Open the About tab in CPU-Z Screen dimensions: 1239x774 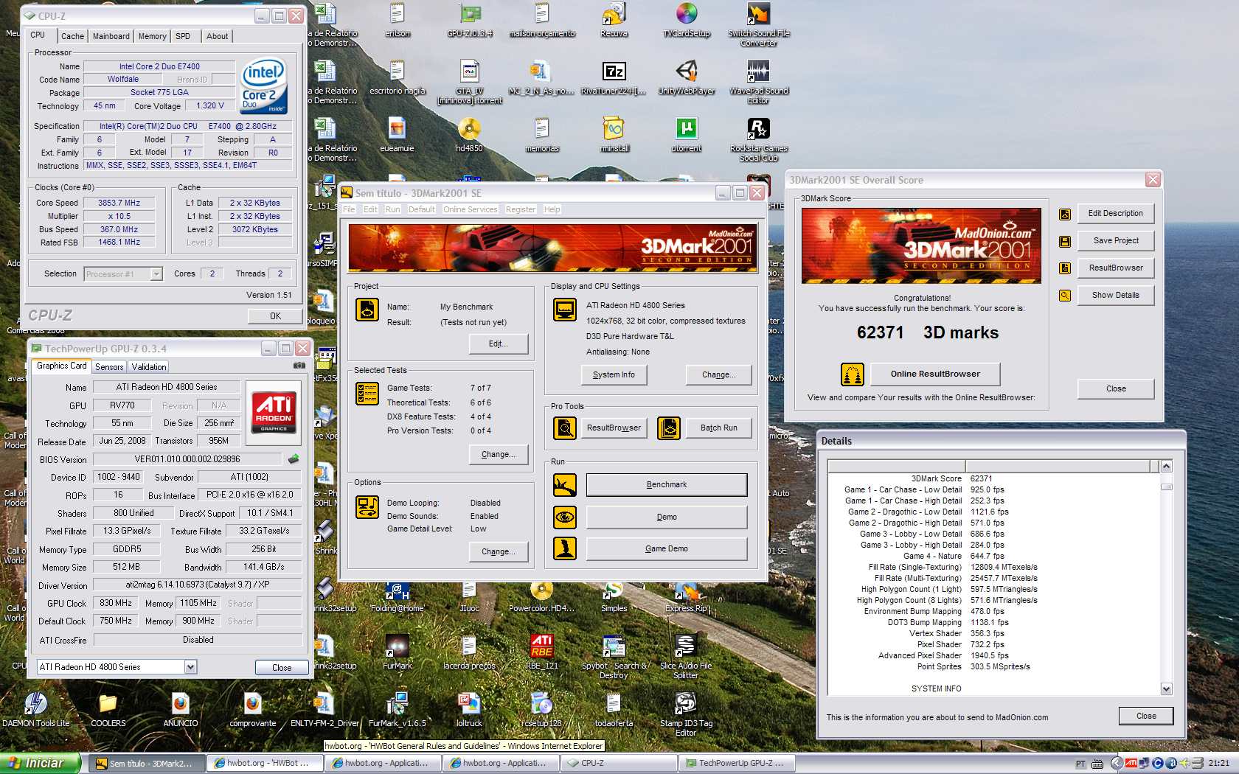(217, 36)
